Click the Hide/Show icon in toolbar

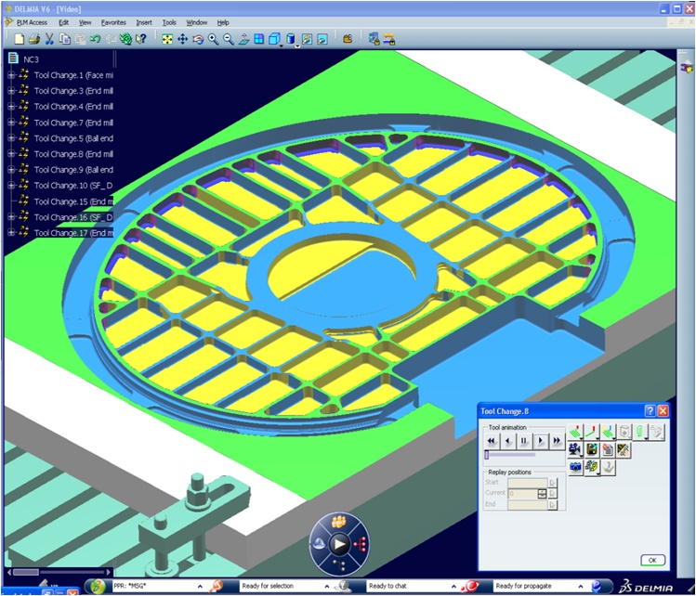308,39
